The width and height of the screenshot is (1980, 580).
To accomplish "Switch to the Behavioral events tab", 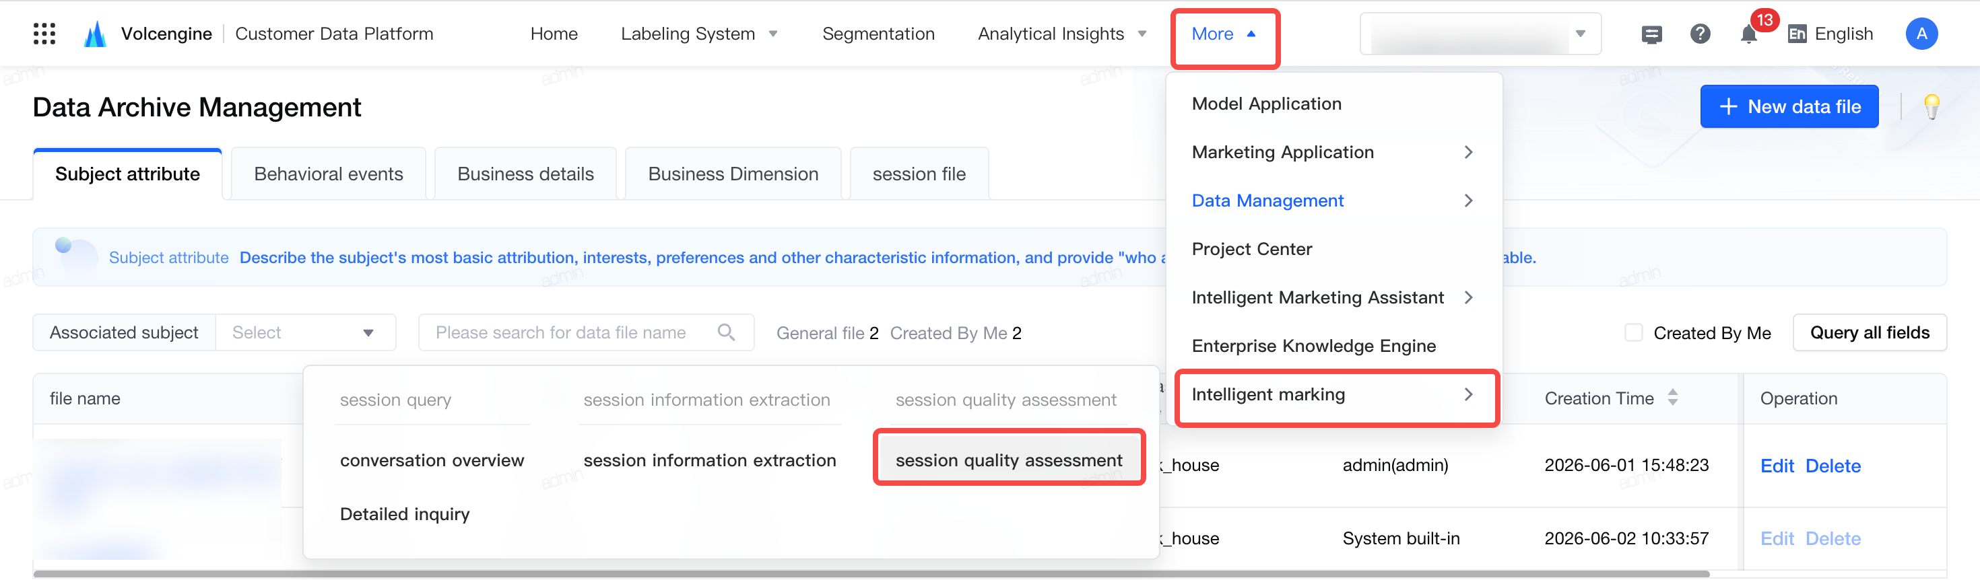I will click(328, 174).
